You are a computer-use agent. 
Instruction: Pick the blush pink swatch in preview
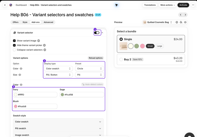tap(142, 46)
